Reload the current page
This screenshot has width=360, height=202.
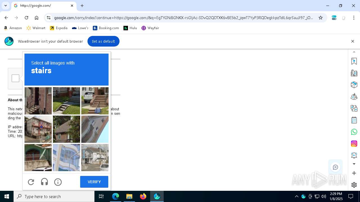click(26, 18)
